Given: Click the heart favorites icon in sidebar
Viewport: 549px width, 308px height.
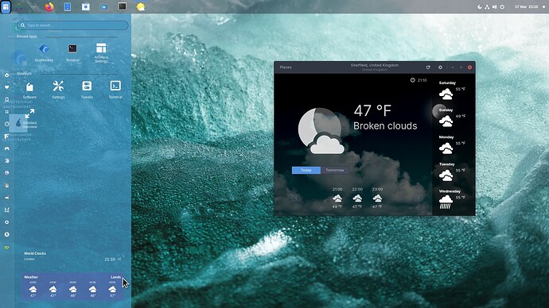Looking at the screenshot, I should [x=6, y=87].
